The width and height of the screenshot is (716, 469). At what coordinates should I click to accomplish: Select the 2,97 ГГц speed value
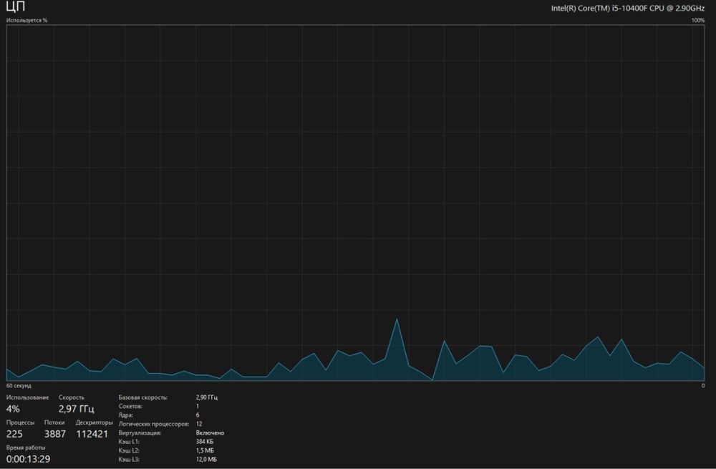pyautogui.click(x=77, y=409)
